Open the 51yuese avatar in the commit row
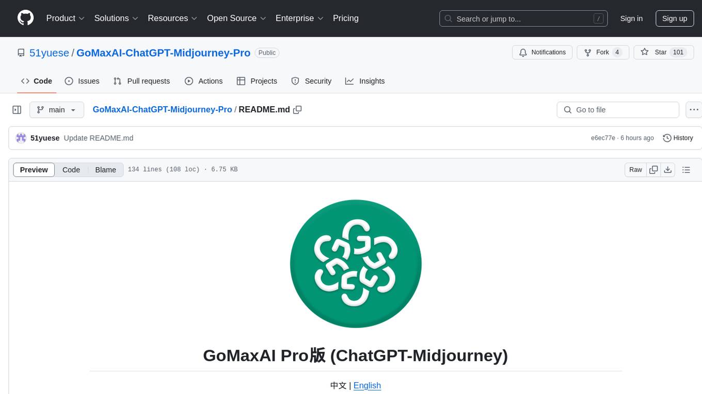702x394 pixels. [21, 138]
